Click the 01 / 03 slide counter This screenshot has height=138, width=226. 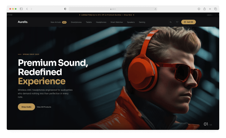coord(208,124)
